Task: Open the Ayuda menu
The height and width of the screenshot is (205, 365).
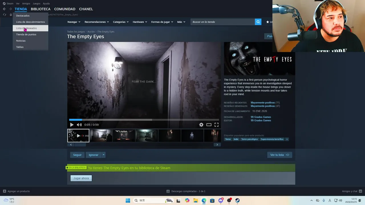Action: 46,3
